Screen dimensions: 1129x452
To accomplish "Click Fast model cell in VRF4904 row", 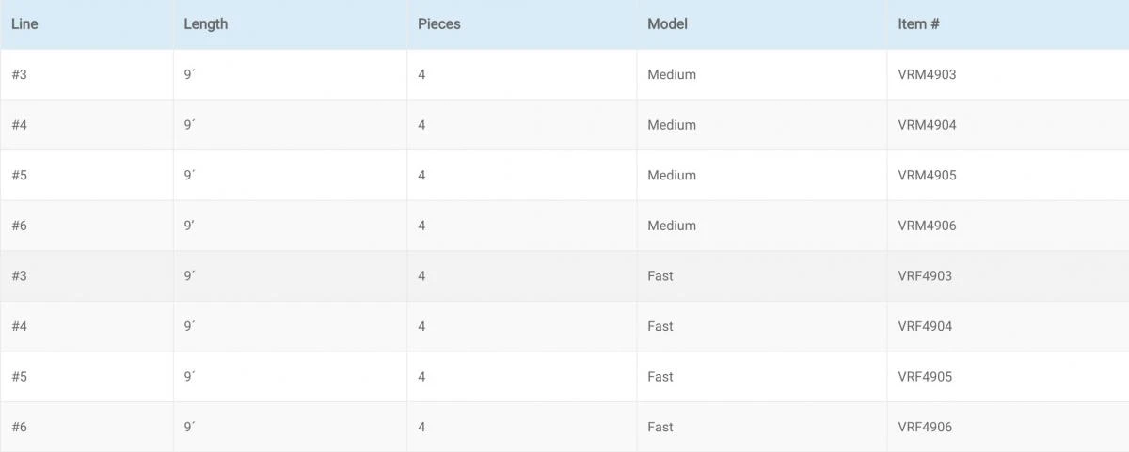I will (x=660, y=327).
